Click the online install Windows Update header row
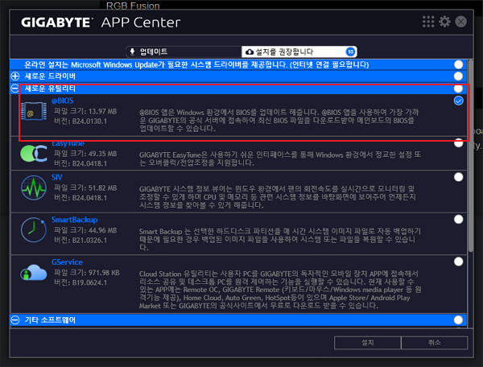The width and height of the screenshot is (483, 367). coord(238,64)
